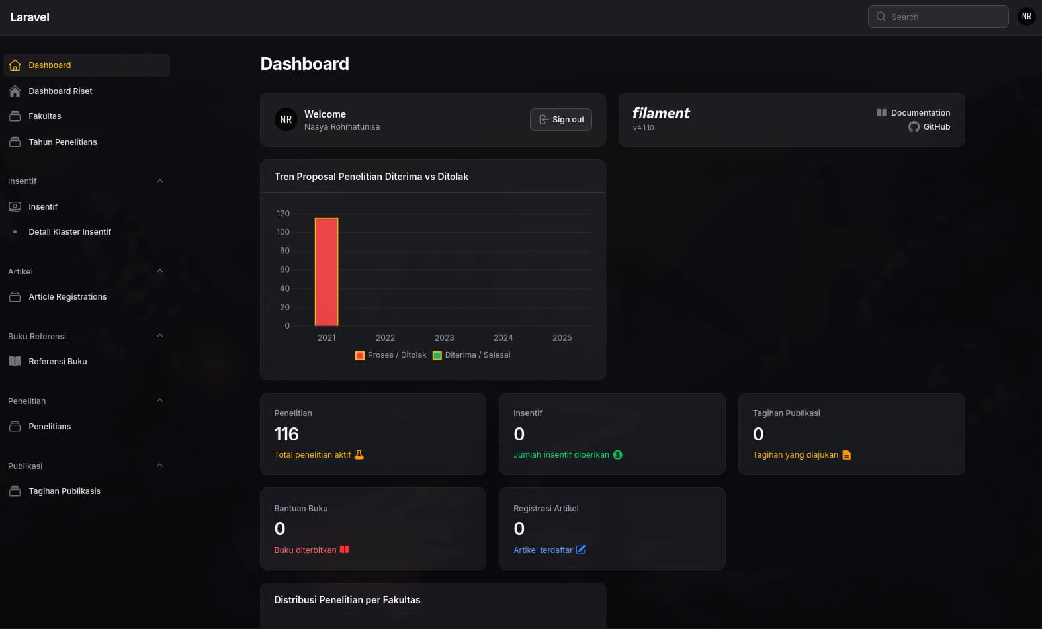Click the Tagihan Publikasis sidebar icon

[x=15, y=491]
